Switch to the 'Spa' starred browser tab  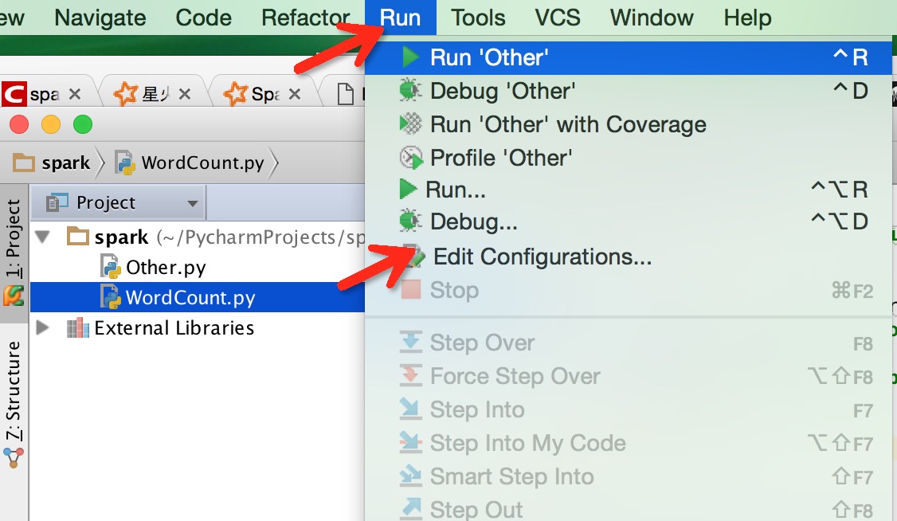pos(265,94)
